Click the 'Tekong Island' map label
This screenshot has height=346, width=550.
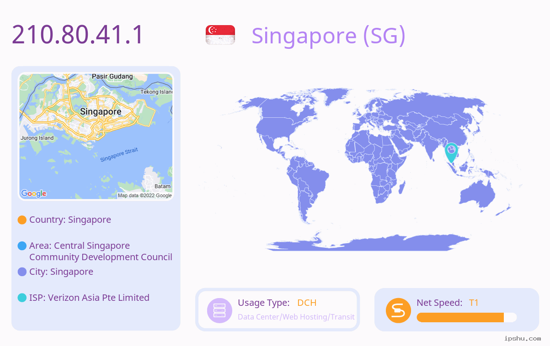click(156, 92)
